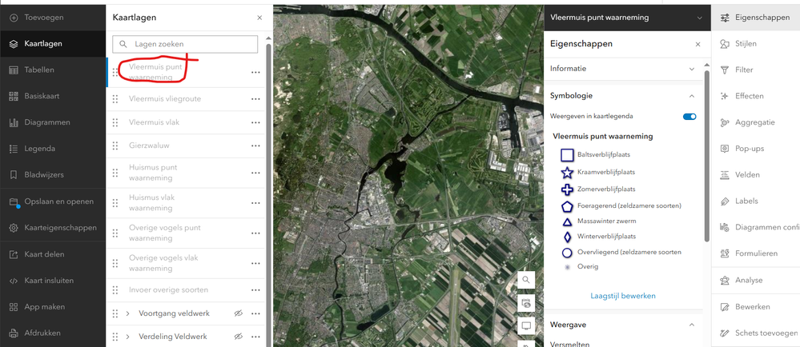Open options for Huismus vlak waarneming layer
The width and height of the screenshot is (800, 347).
coord(255,203)
